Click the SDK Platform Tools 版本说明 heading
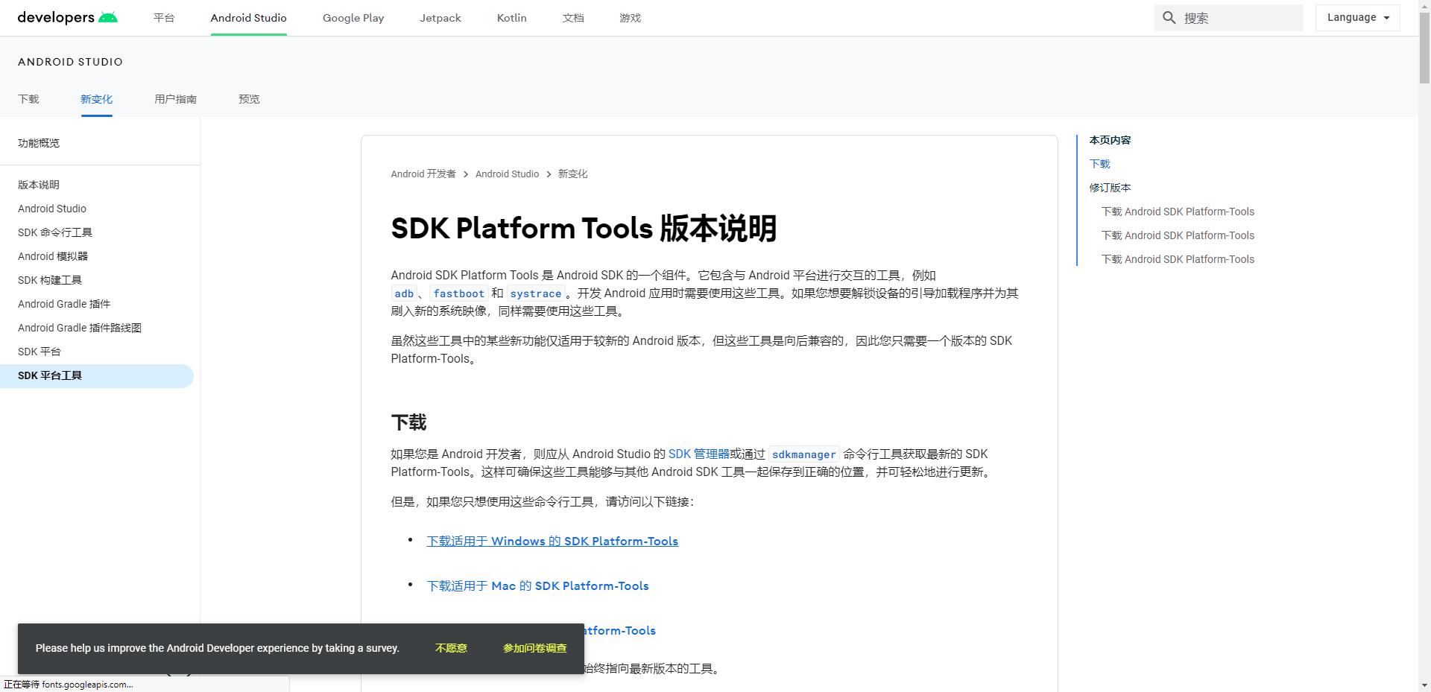1431x692 pixels. pyautogui.click(x=584, y=228)
